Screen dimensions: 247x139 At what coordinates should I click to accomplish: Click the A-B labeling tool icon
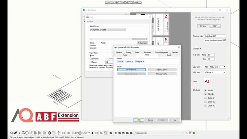12,133
